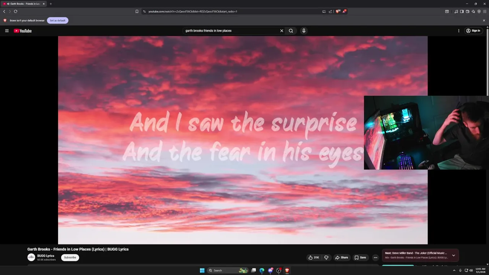489x275 pixels.
Task: Click the taskbar Search box
Action: pyautogui.click(x=228, y=270)
